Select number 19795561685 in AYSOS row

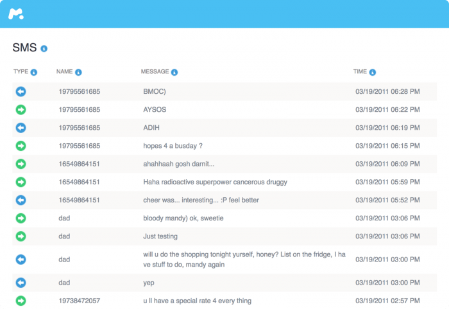click(x=80, y=110)
